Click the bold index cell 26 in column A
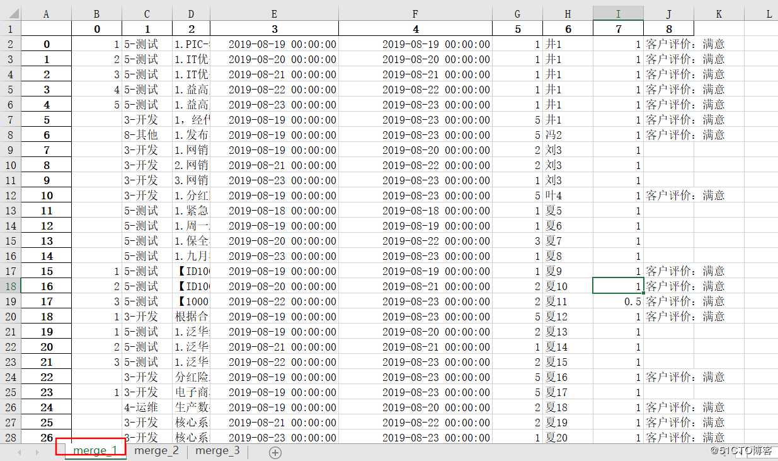This screenshot has width=778, height=461. pyautogui.click(x=47, y=437)
